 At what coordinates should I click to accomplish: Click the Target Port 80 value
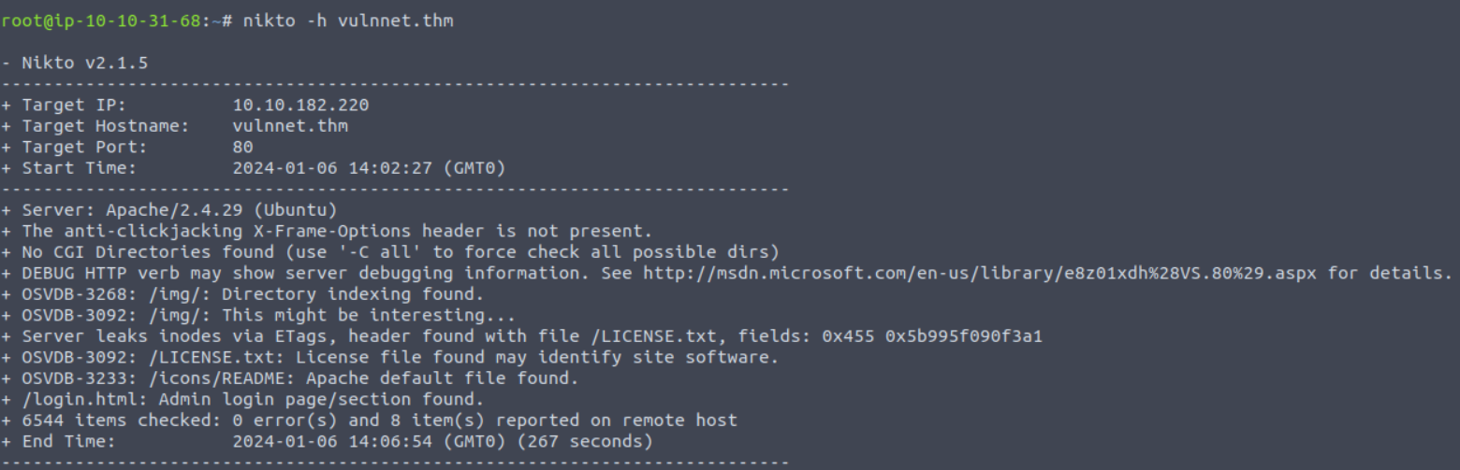(x=242, y=148)
